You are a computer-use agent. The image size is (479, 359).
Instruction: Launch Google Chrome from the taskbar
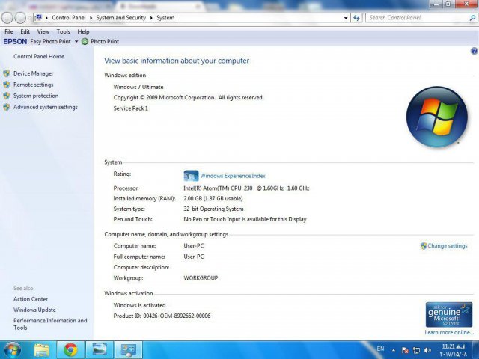pyautogui.click(x=70, y=349)
